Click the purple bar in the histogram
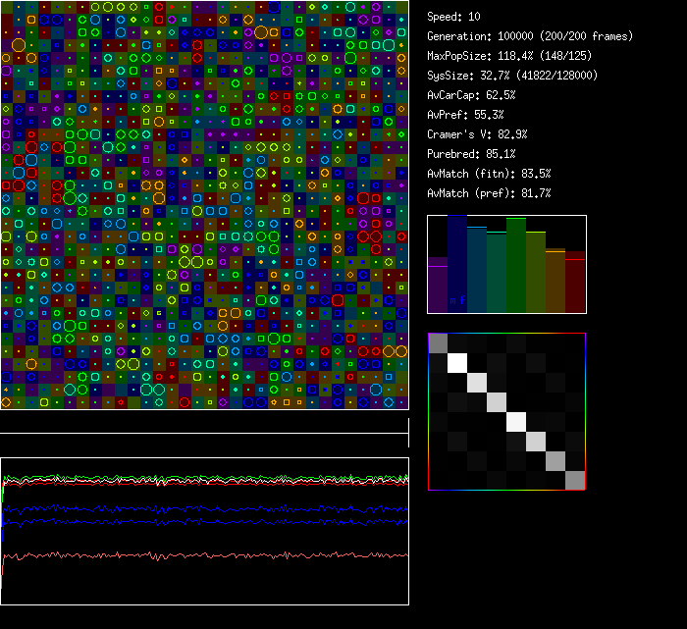 pyautogui.click(x=438, y=285)
